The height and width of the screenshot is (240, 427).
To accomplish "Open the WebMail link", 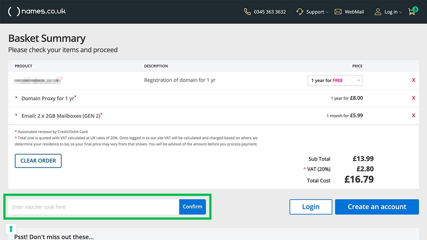I will 354,12.
